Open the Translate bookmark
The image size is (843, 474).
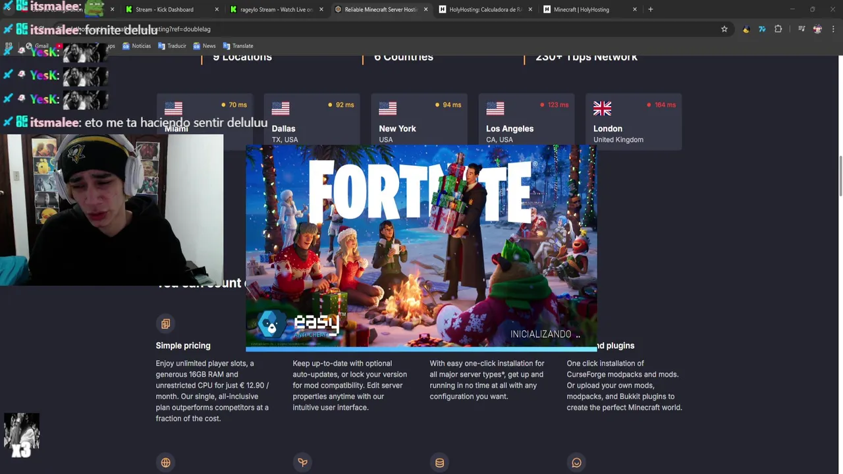(238, 46)
